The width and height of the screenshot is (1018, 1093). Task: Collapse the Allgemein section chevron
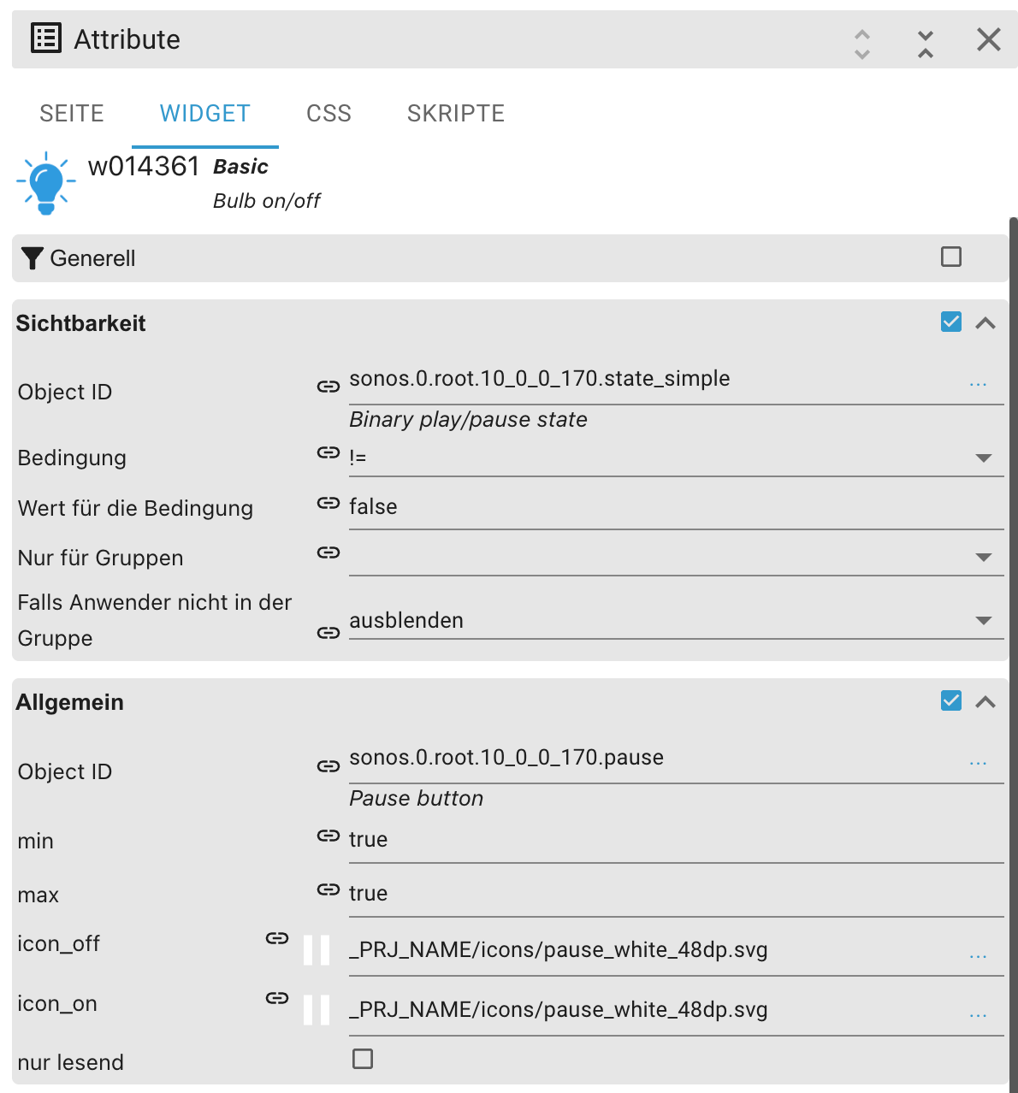tap(985, 702)
